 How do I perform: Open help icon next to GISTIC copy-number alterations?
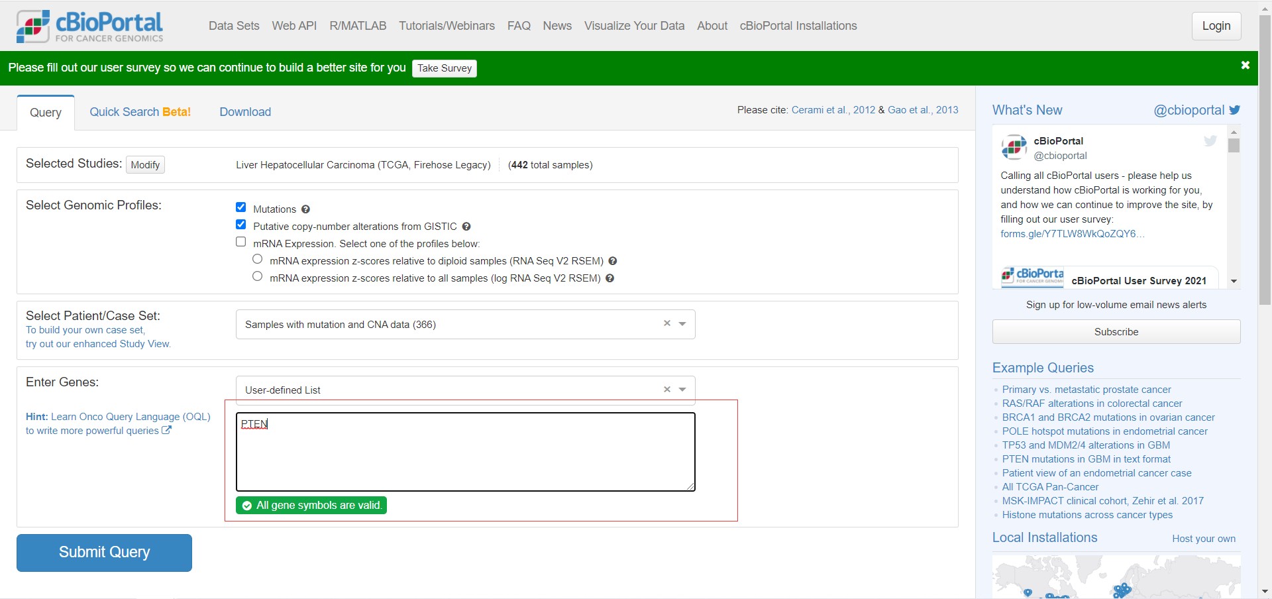click(x=466, y=227)
